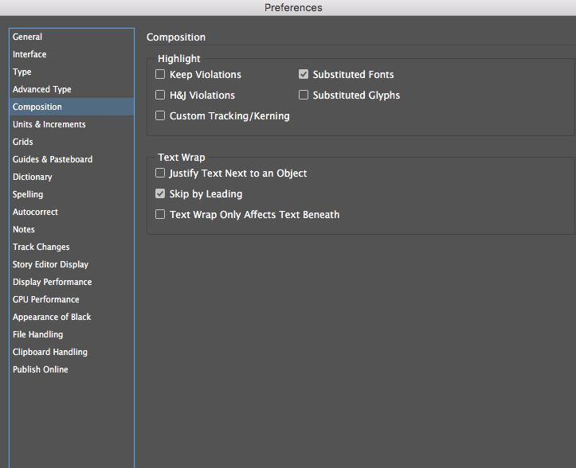Select GPU Performance in the sidebar
Screen dimensions: 576x468
point(46,299)
